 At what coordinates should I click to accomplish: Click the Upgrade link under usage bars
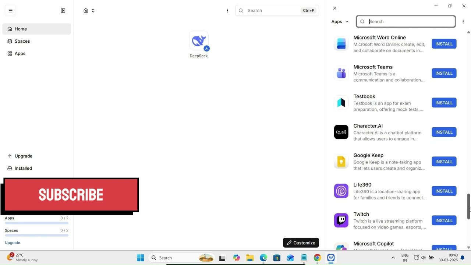(x=13, y=243)
